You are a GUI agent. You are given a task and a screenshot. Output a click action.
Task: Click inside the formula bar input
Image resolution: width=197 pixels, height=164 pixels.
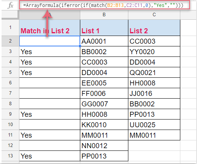click(x=105, y=5)
